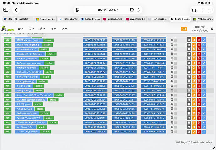
Task: Switch to the ReviewMeta browser tab
Action: pyautogui.click(x=45, y=19)
